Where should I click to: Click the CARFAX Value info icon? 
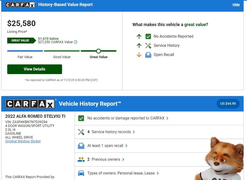[76, 42]
